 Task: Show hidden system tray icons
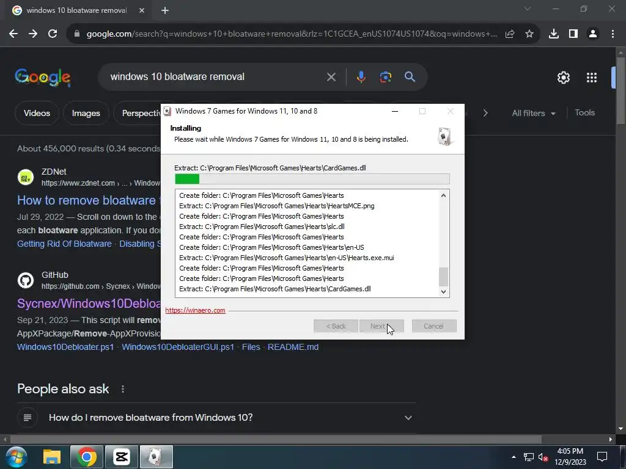514,457
